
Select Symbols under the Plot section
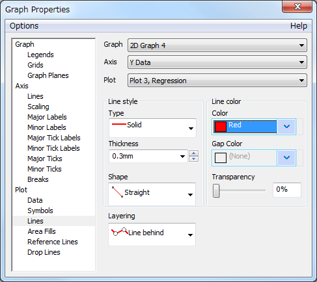[40, 211]
